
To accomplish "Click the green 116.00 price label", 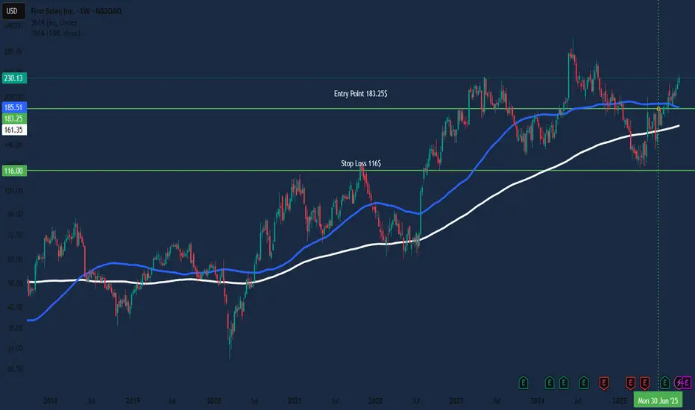I will click(x=14, y=171).
